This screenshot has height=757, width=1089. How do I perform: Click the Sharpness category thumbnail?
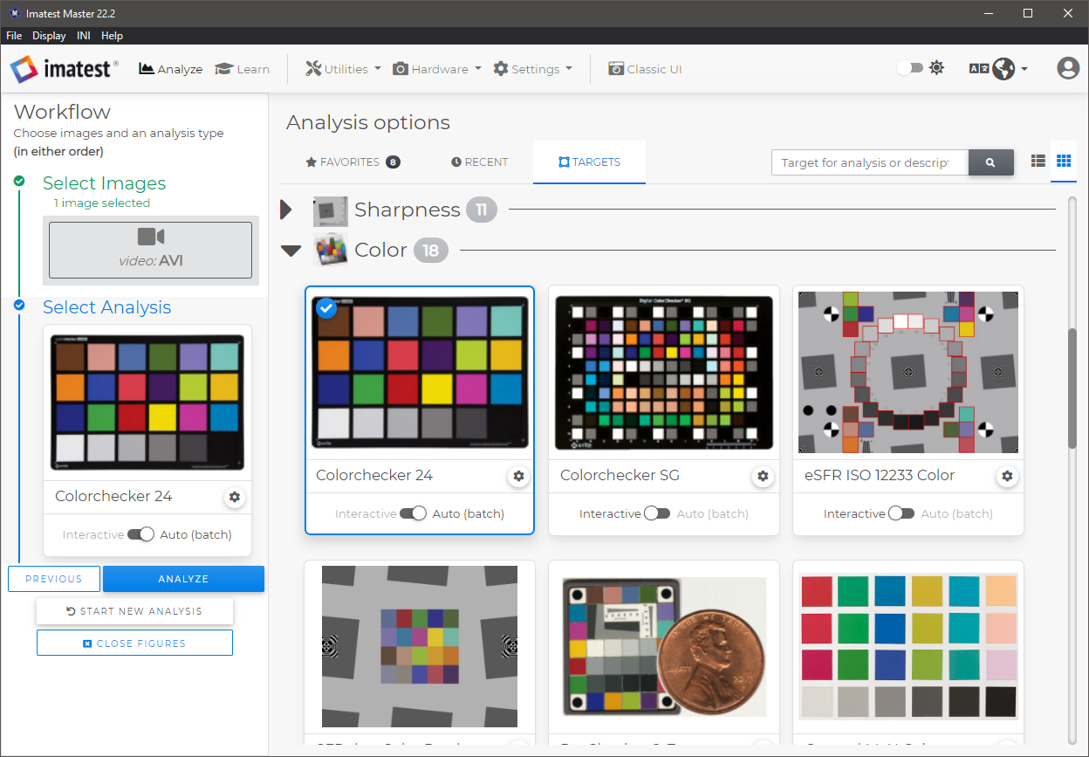[x=331, y=210]
